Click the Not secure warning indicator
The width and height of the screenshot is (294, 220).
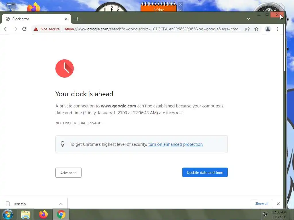click(x=47, y=29)
